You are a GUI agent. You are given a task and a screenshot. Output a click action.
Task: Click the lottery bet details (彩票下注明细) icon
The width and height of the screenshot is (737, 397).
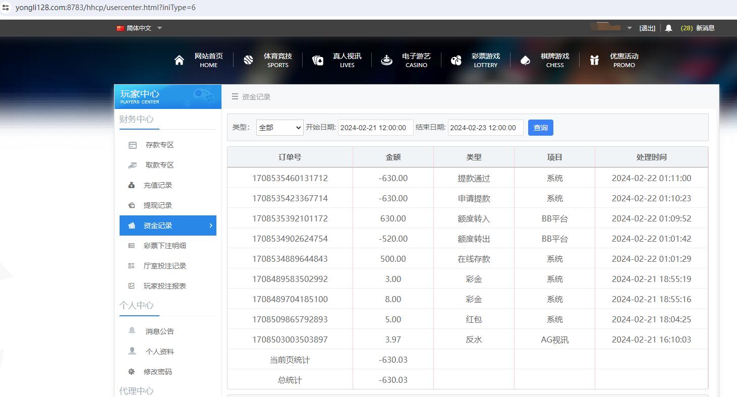tap(132, 246)
